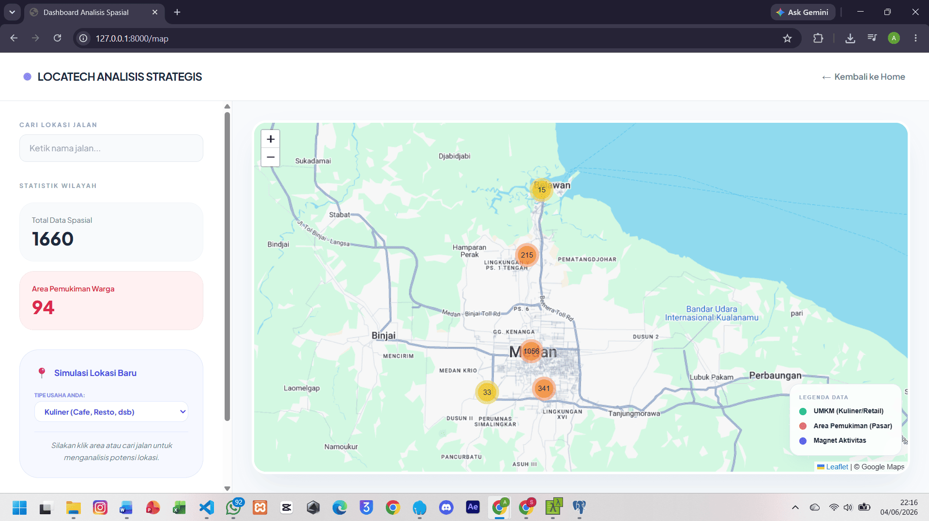Open the media controls icon in toolbar
The width and height of the screenshot is (929, 521).
[872, 38]
